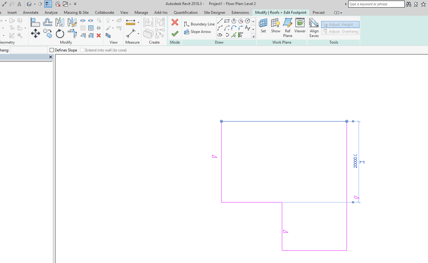The width and height of the screenshot is (428, 263).
Task: Choose the Pick Walls tool in Draw panel
Action: point(240,35)
